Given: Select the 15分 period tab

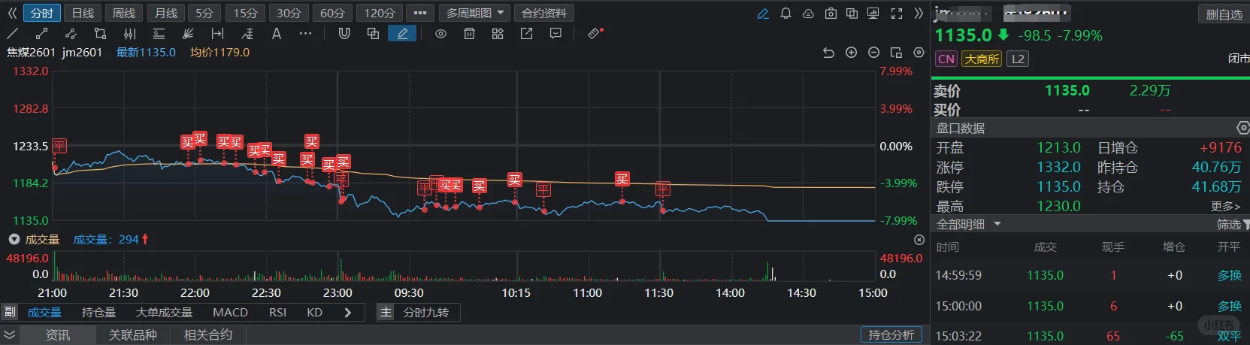Looking at the screenshot, I should click(245, 14).
